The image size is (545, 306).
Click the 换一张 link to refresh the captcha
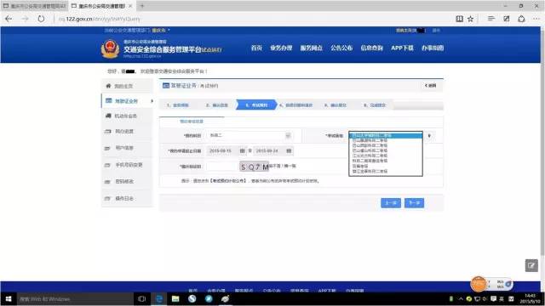click(290, 166)
